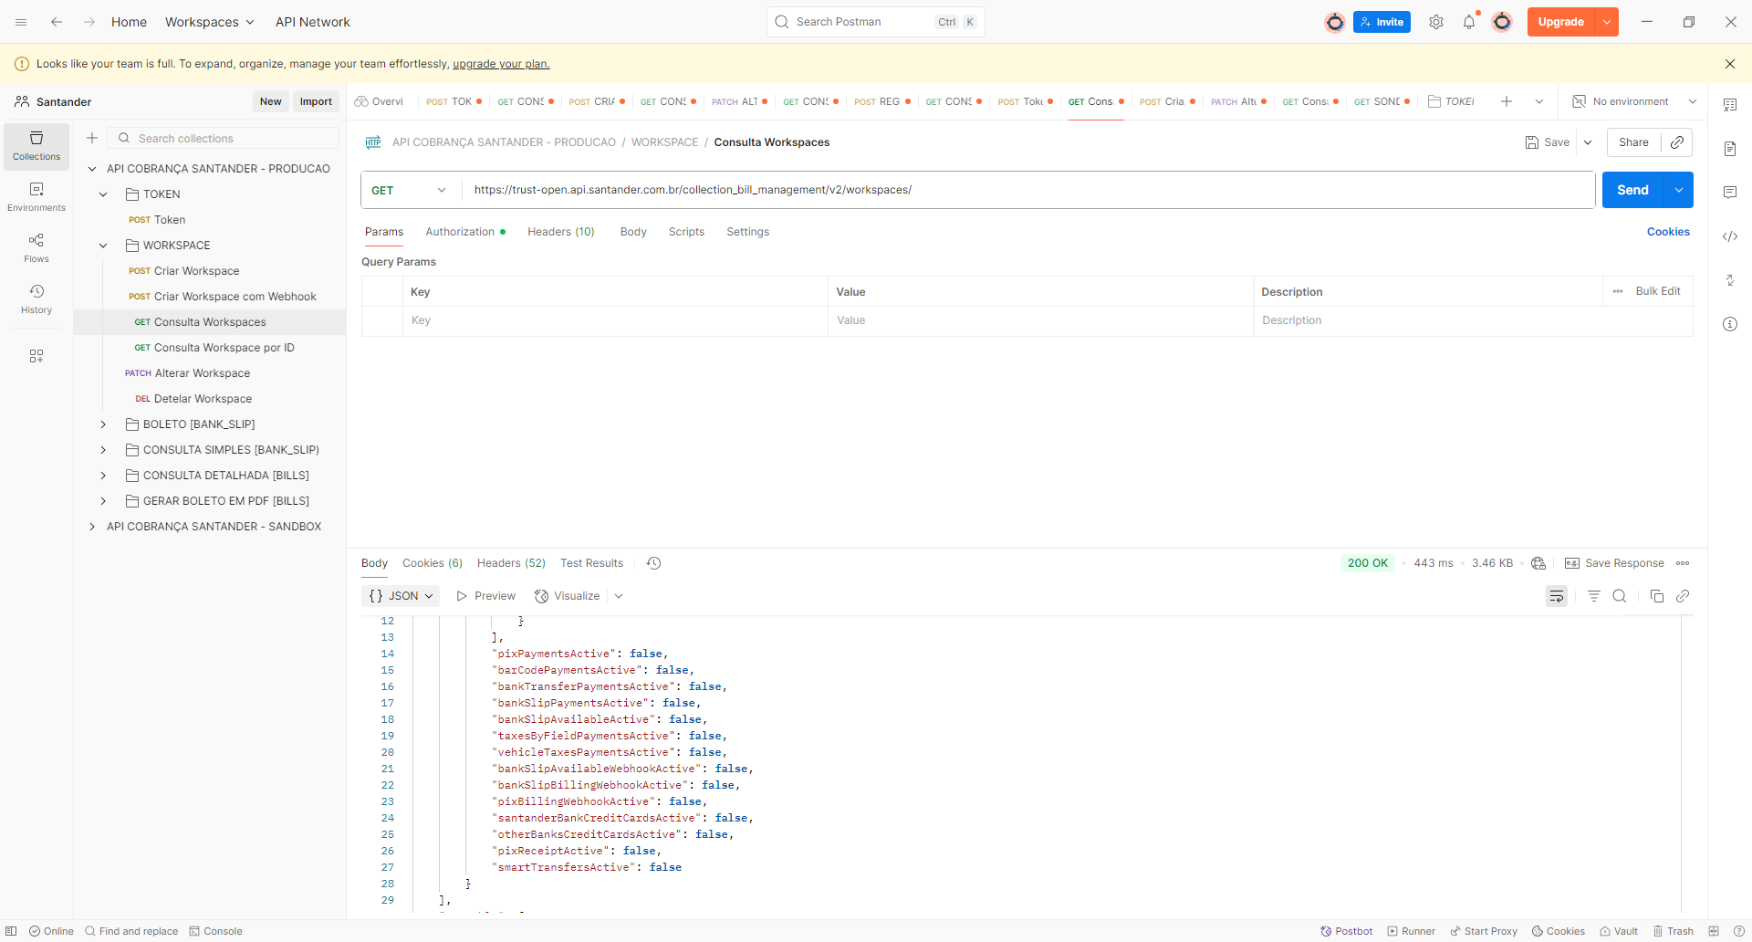Viewport: 1752px width, 942px height.
Task: Open the Test Results tab
Action: click(x=591, y=563)
